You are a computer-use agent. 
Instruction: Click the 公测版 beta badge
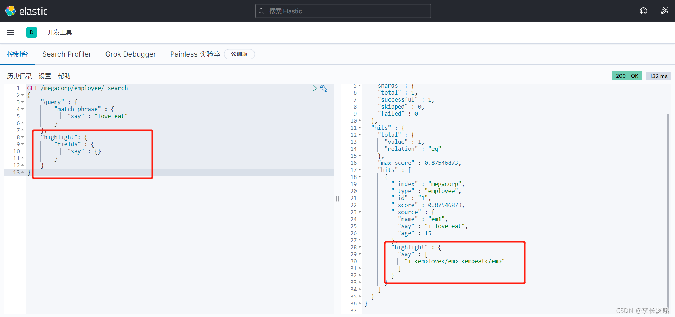[239, 54]
